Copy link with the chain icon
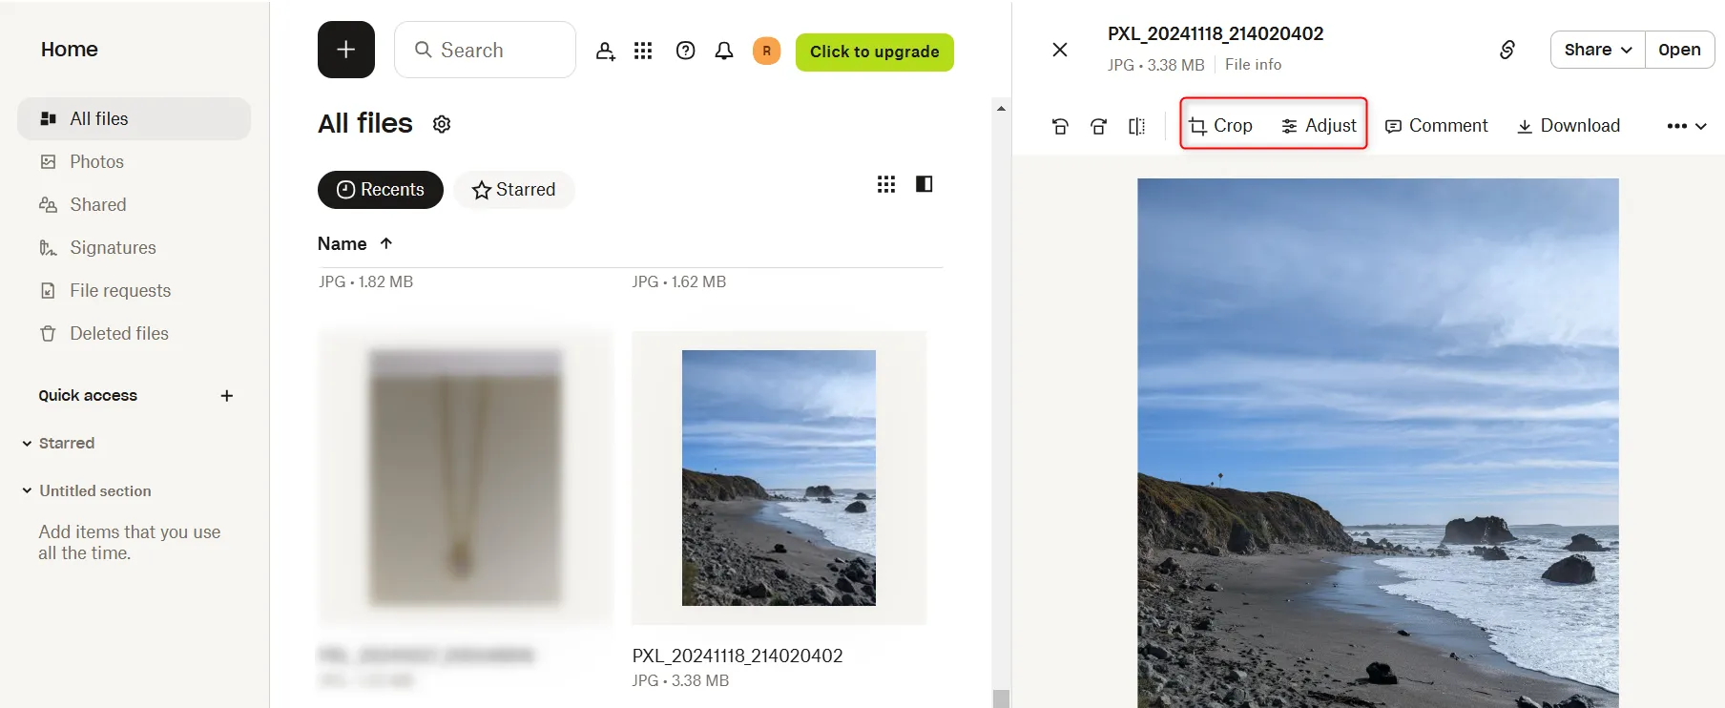 pos(1507,50)
